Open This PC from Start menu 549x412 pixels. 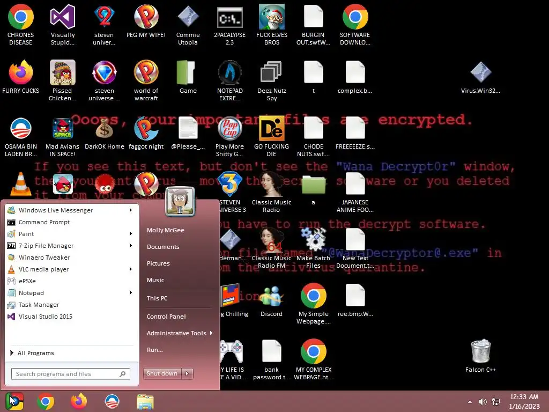157,298
